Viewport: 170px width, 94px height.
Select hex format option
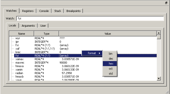point(110,64)
